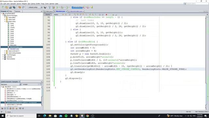Expand the raven.main package node
The height and width of the screenshot is (118, 209).
5,20
